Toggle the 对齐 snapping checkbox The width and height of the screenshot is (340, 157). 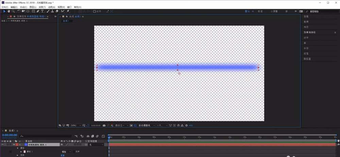point(95,11)
